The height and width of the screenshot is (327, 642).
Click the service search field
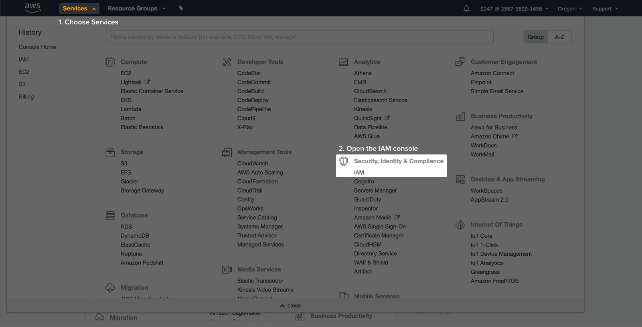coord(300,37)
